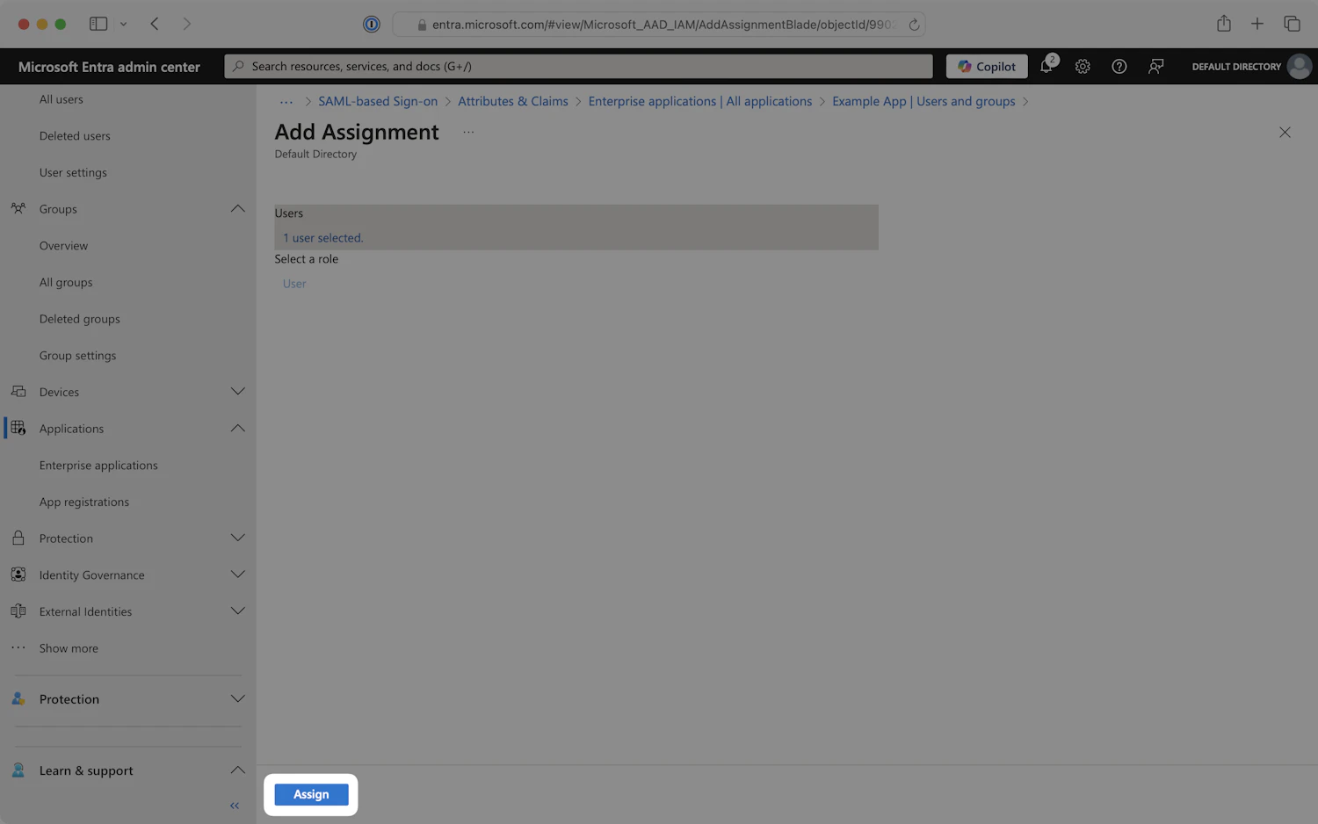The width and height of the screenshot is (1318, 824).
Task: Open the help question mark icon
Action: pyautogui.click(x=1119, y=67)
